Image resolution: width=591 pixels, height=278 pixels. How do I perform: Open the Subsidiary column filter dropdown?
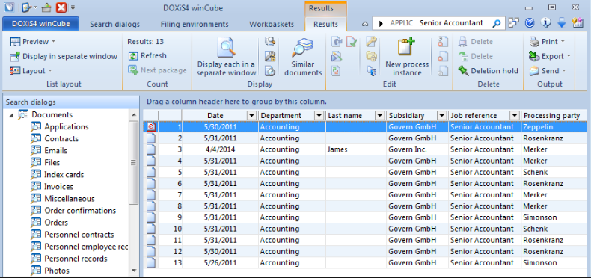[441, 116]
